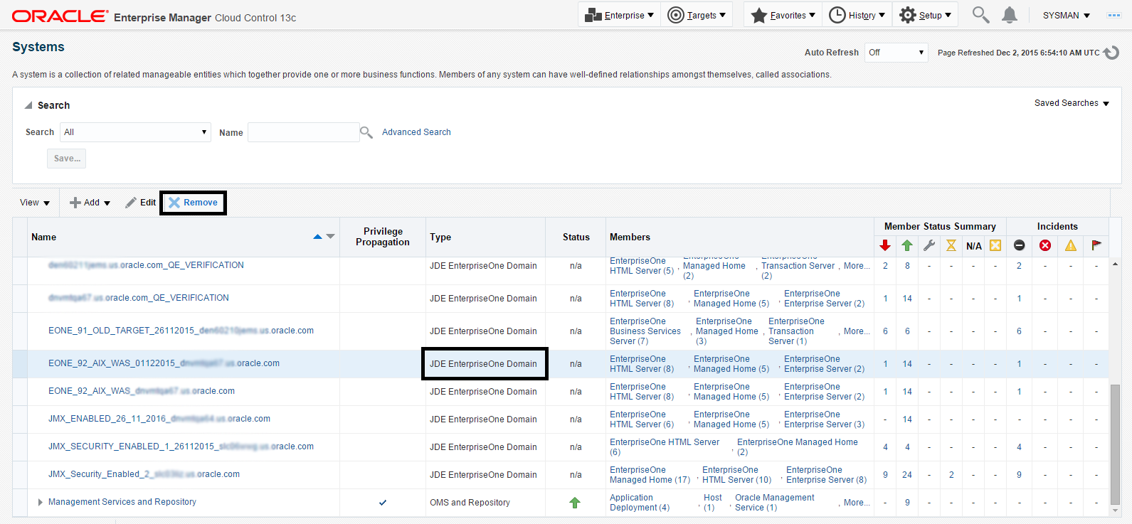Click the Name search input field

(x=303, y=132)
